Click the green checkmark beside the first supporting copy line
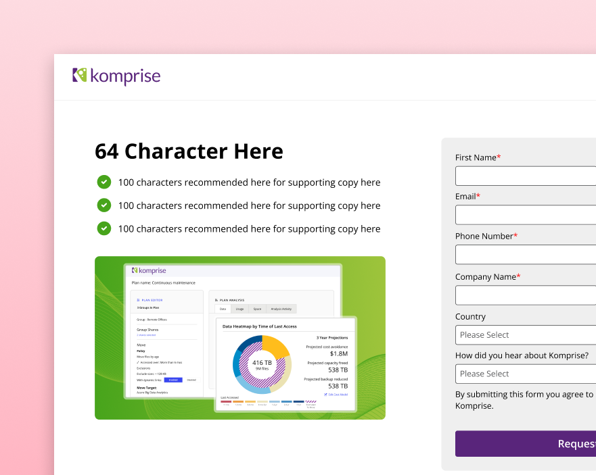 tap(104, 182)
